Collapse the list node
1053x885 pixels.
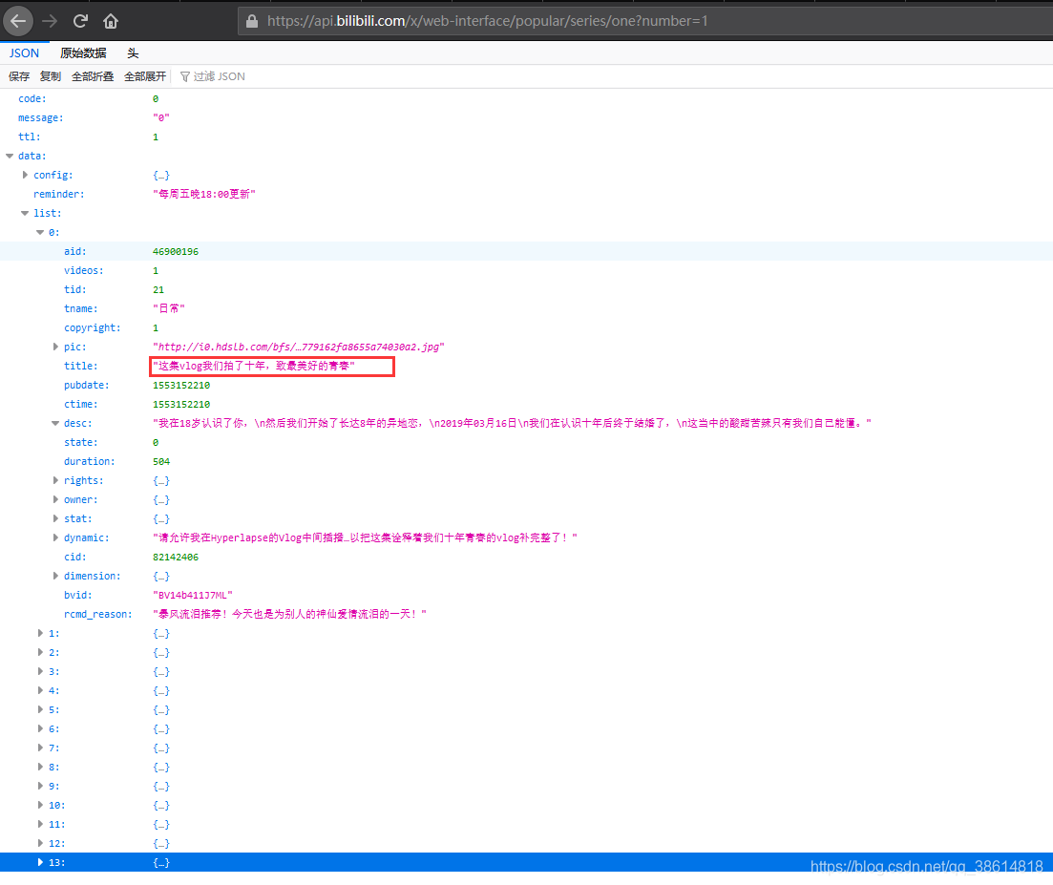point(25,213)
